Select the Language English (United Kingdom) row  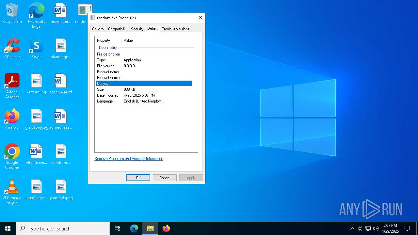point(144,101)
